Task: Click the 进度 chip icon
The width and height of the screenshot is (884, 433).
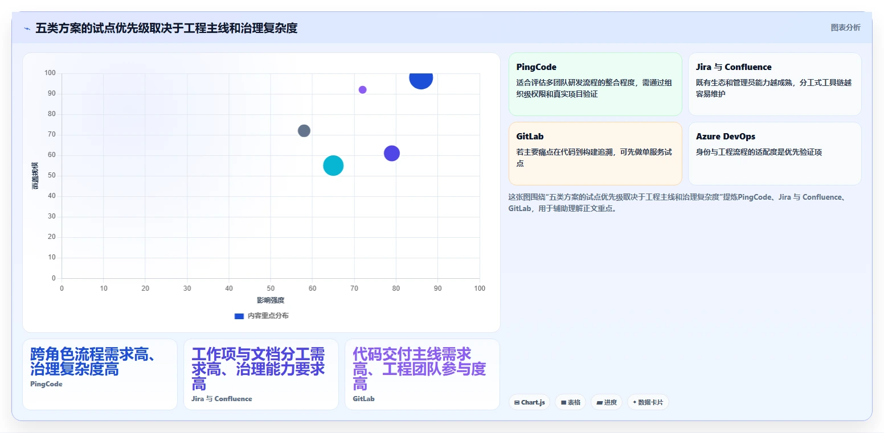Action: [x=599, y=402]
